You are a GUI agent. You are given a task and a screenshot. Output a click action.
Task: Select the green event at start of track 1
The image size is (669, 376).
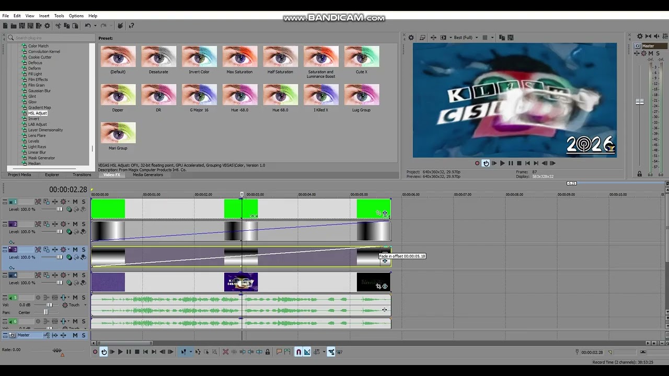108,208
